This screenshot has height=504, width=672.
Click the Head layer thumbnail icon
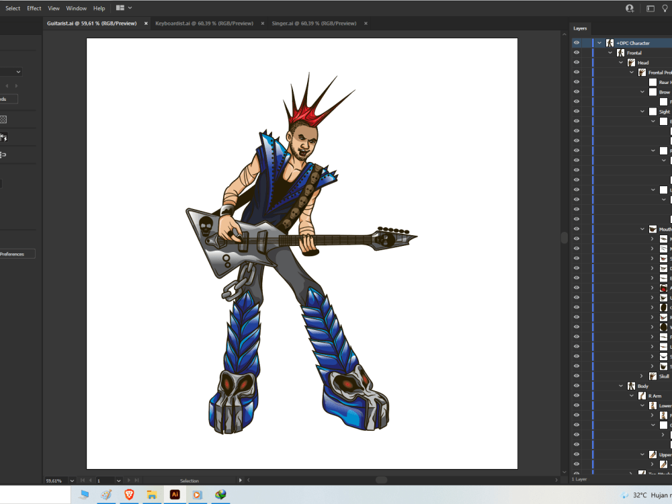point(631,62)
